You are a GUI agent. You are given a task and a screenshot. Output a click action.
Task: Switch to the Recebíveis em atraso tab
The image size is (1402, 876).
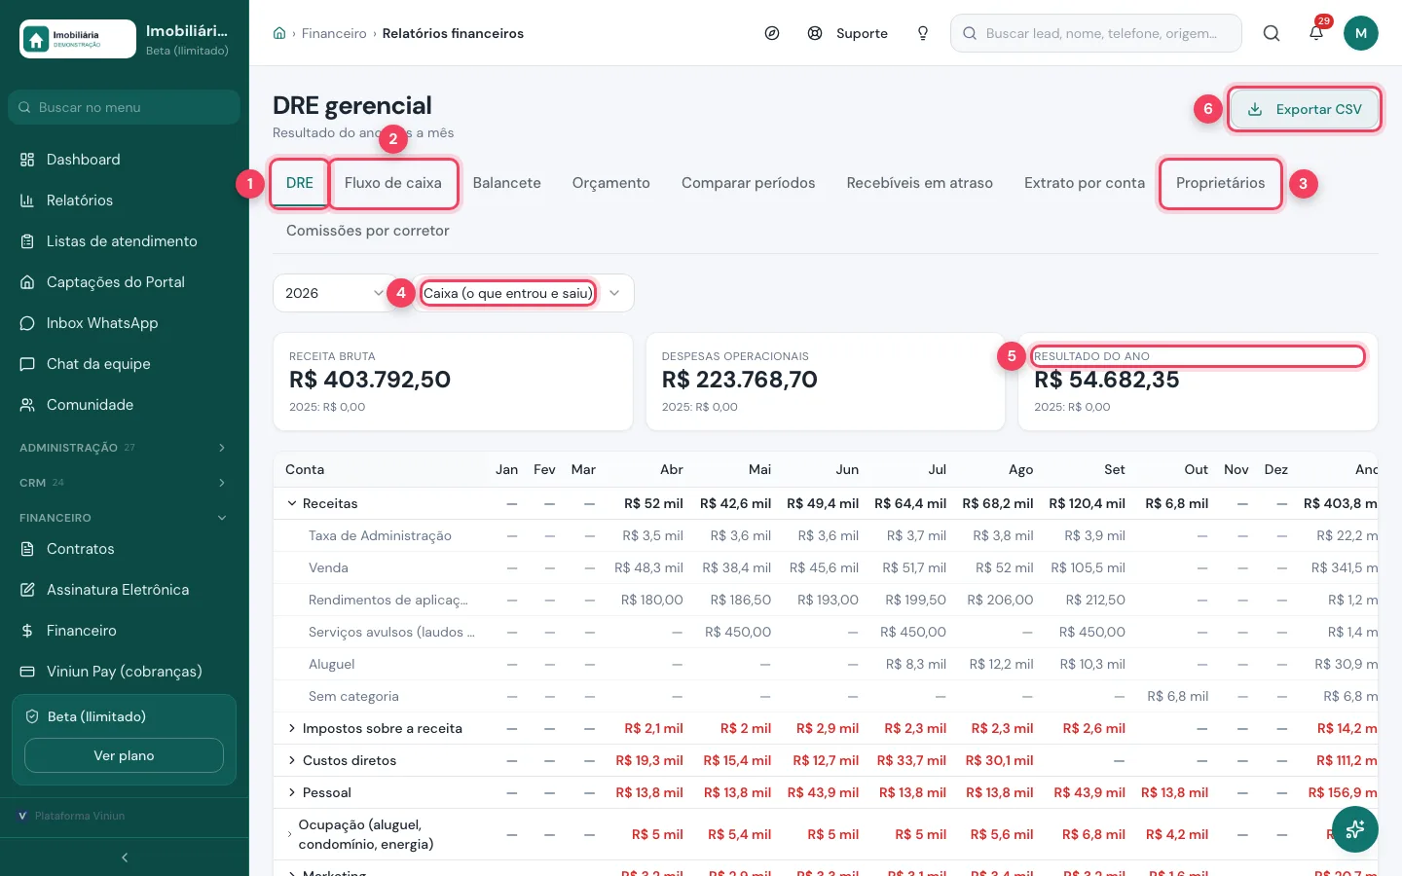tap(920, 183)
